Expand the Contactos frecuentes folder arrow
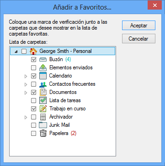The image size is (165, 166). [26, 84]
